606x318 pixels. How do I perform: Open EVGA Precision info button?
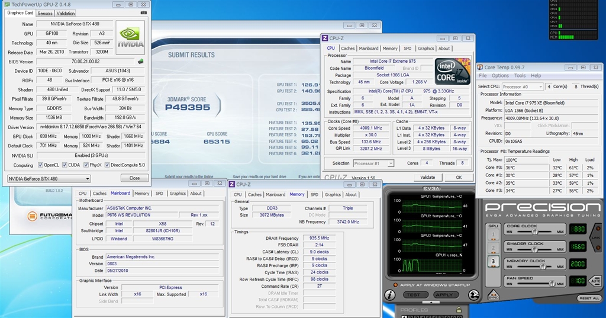(389, 294)
